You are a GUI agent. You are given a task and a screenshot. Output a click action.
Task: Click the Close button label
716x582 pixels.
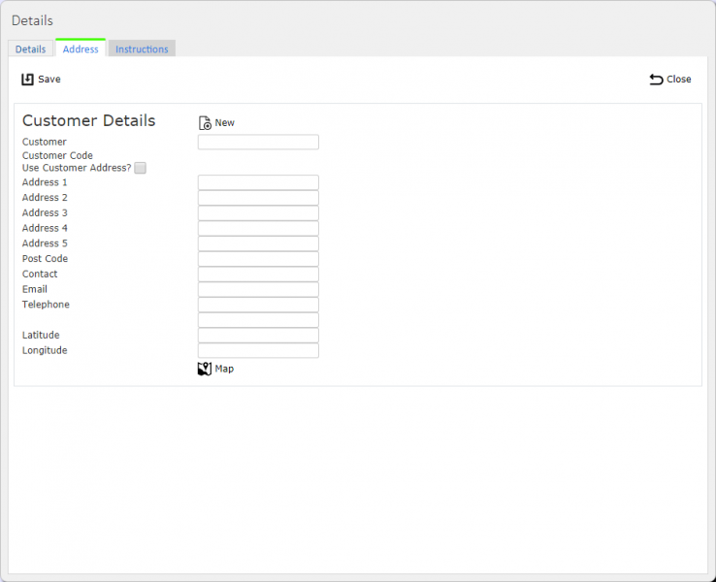tap(679, 79)
